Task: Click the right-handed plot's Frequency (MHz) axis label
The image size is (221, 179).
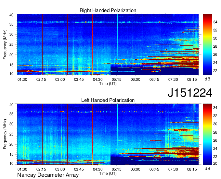Action: 5,44
